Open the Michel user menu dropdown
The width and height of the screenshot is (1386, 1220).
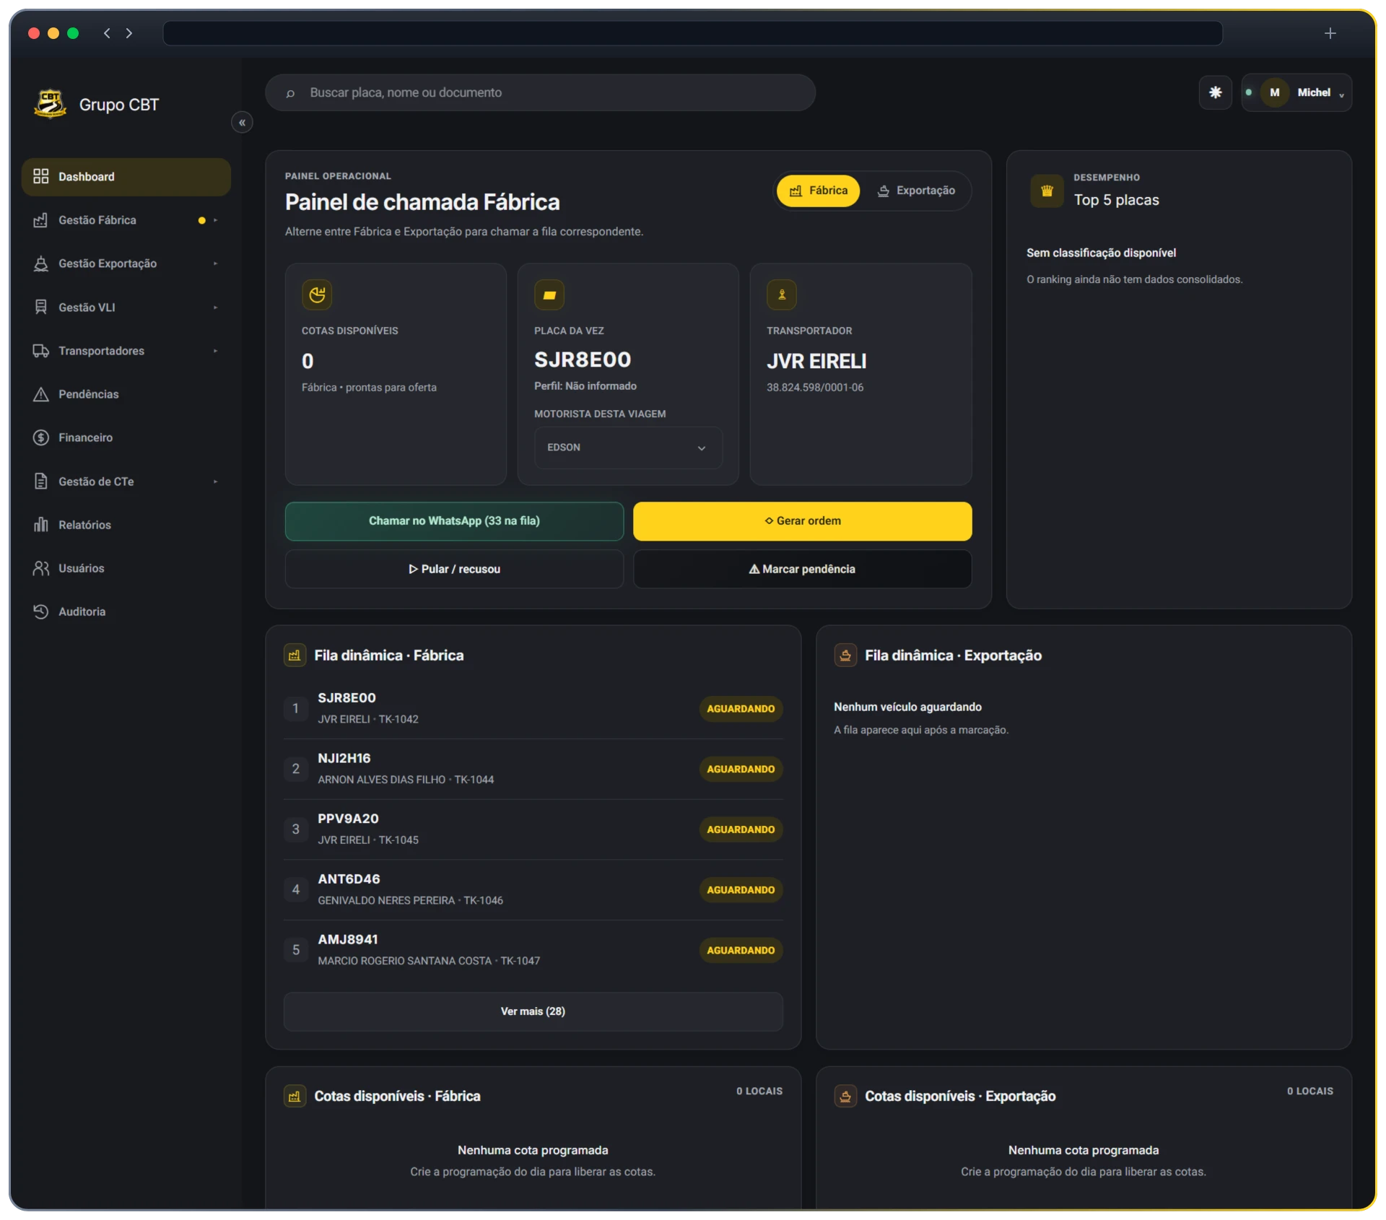pos(1296,92)
